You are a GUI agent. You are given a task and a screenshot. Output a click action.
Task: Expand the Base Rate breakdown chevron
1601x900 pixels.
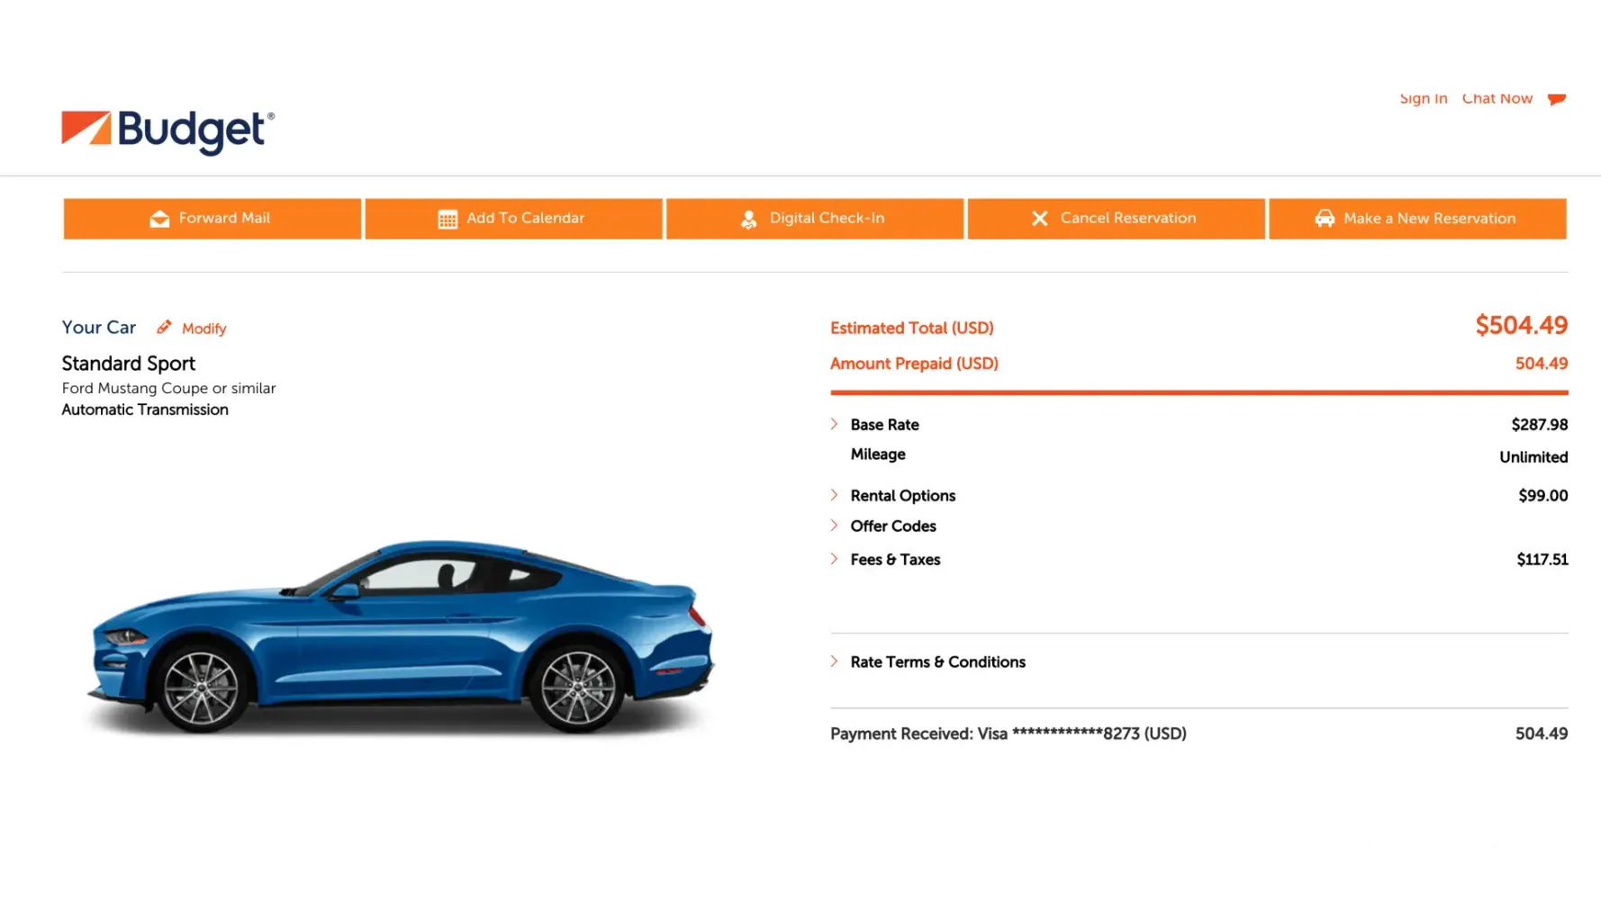click(x=834, y=424)
